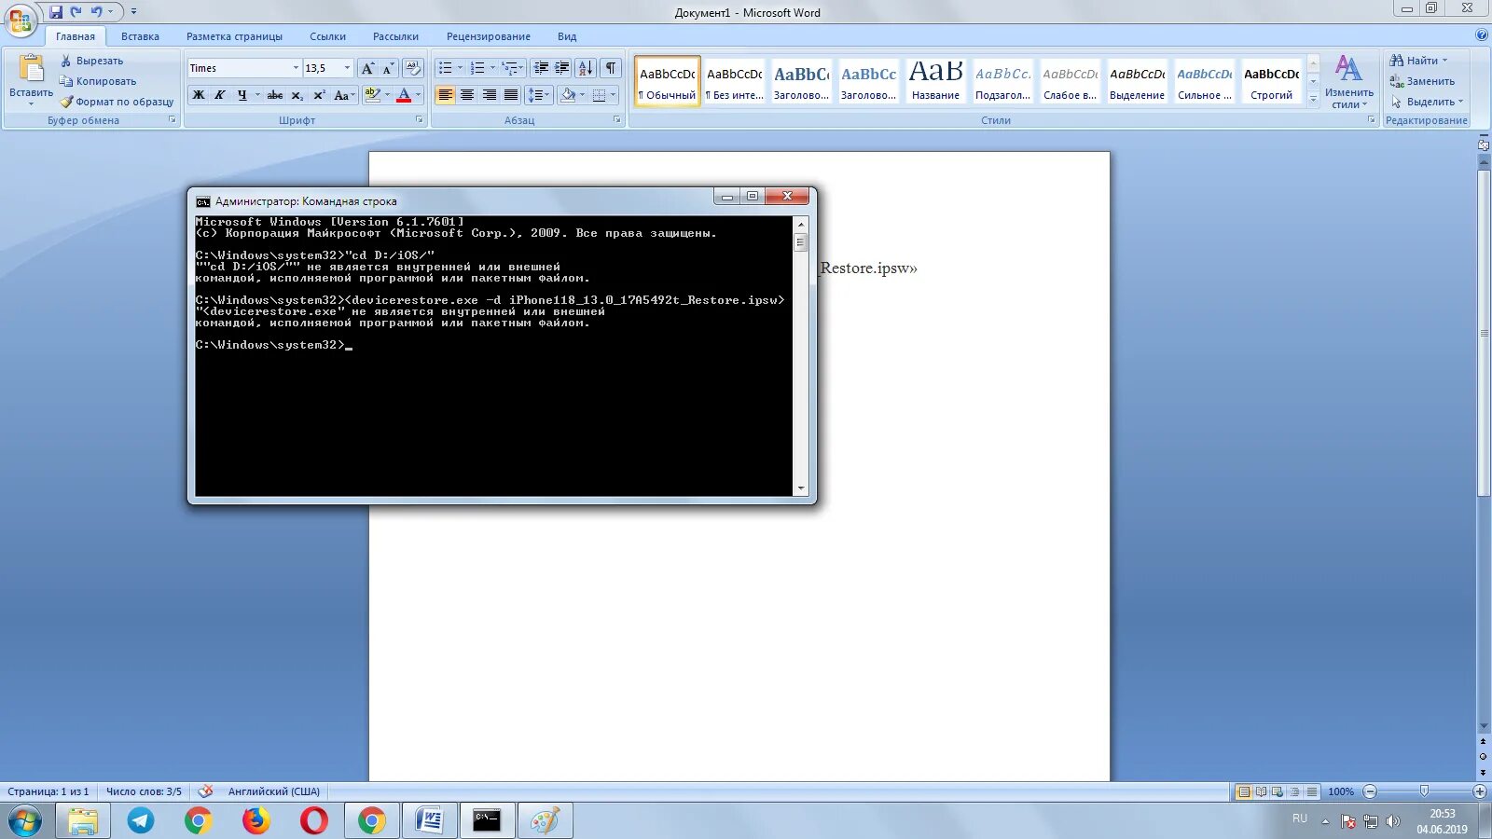This screenshot has height=839, width=1492.
Task: Open the Times font name dropdown
Action: pyautogui.click(x=296, y=68)
